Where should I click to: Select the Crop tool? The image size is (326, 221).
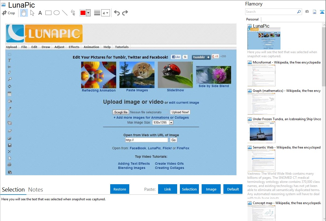coord(8,13)
